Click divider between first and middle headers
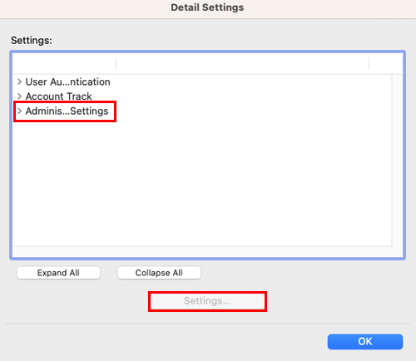Viewport: 416px width, 361px height. coord(116,64)
